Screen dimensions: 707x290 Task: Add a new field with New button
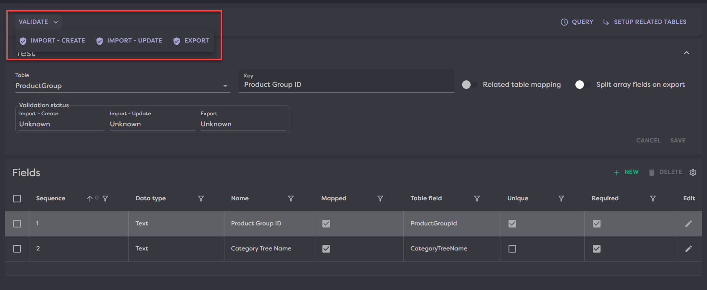pos(626,172)
